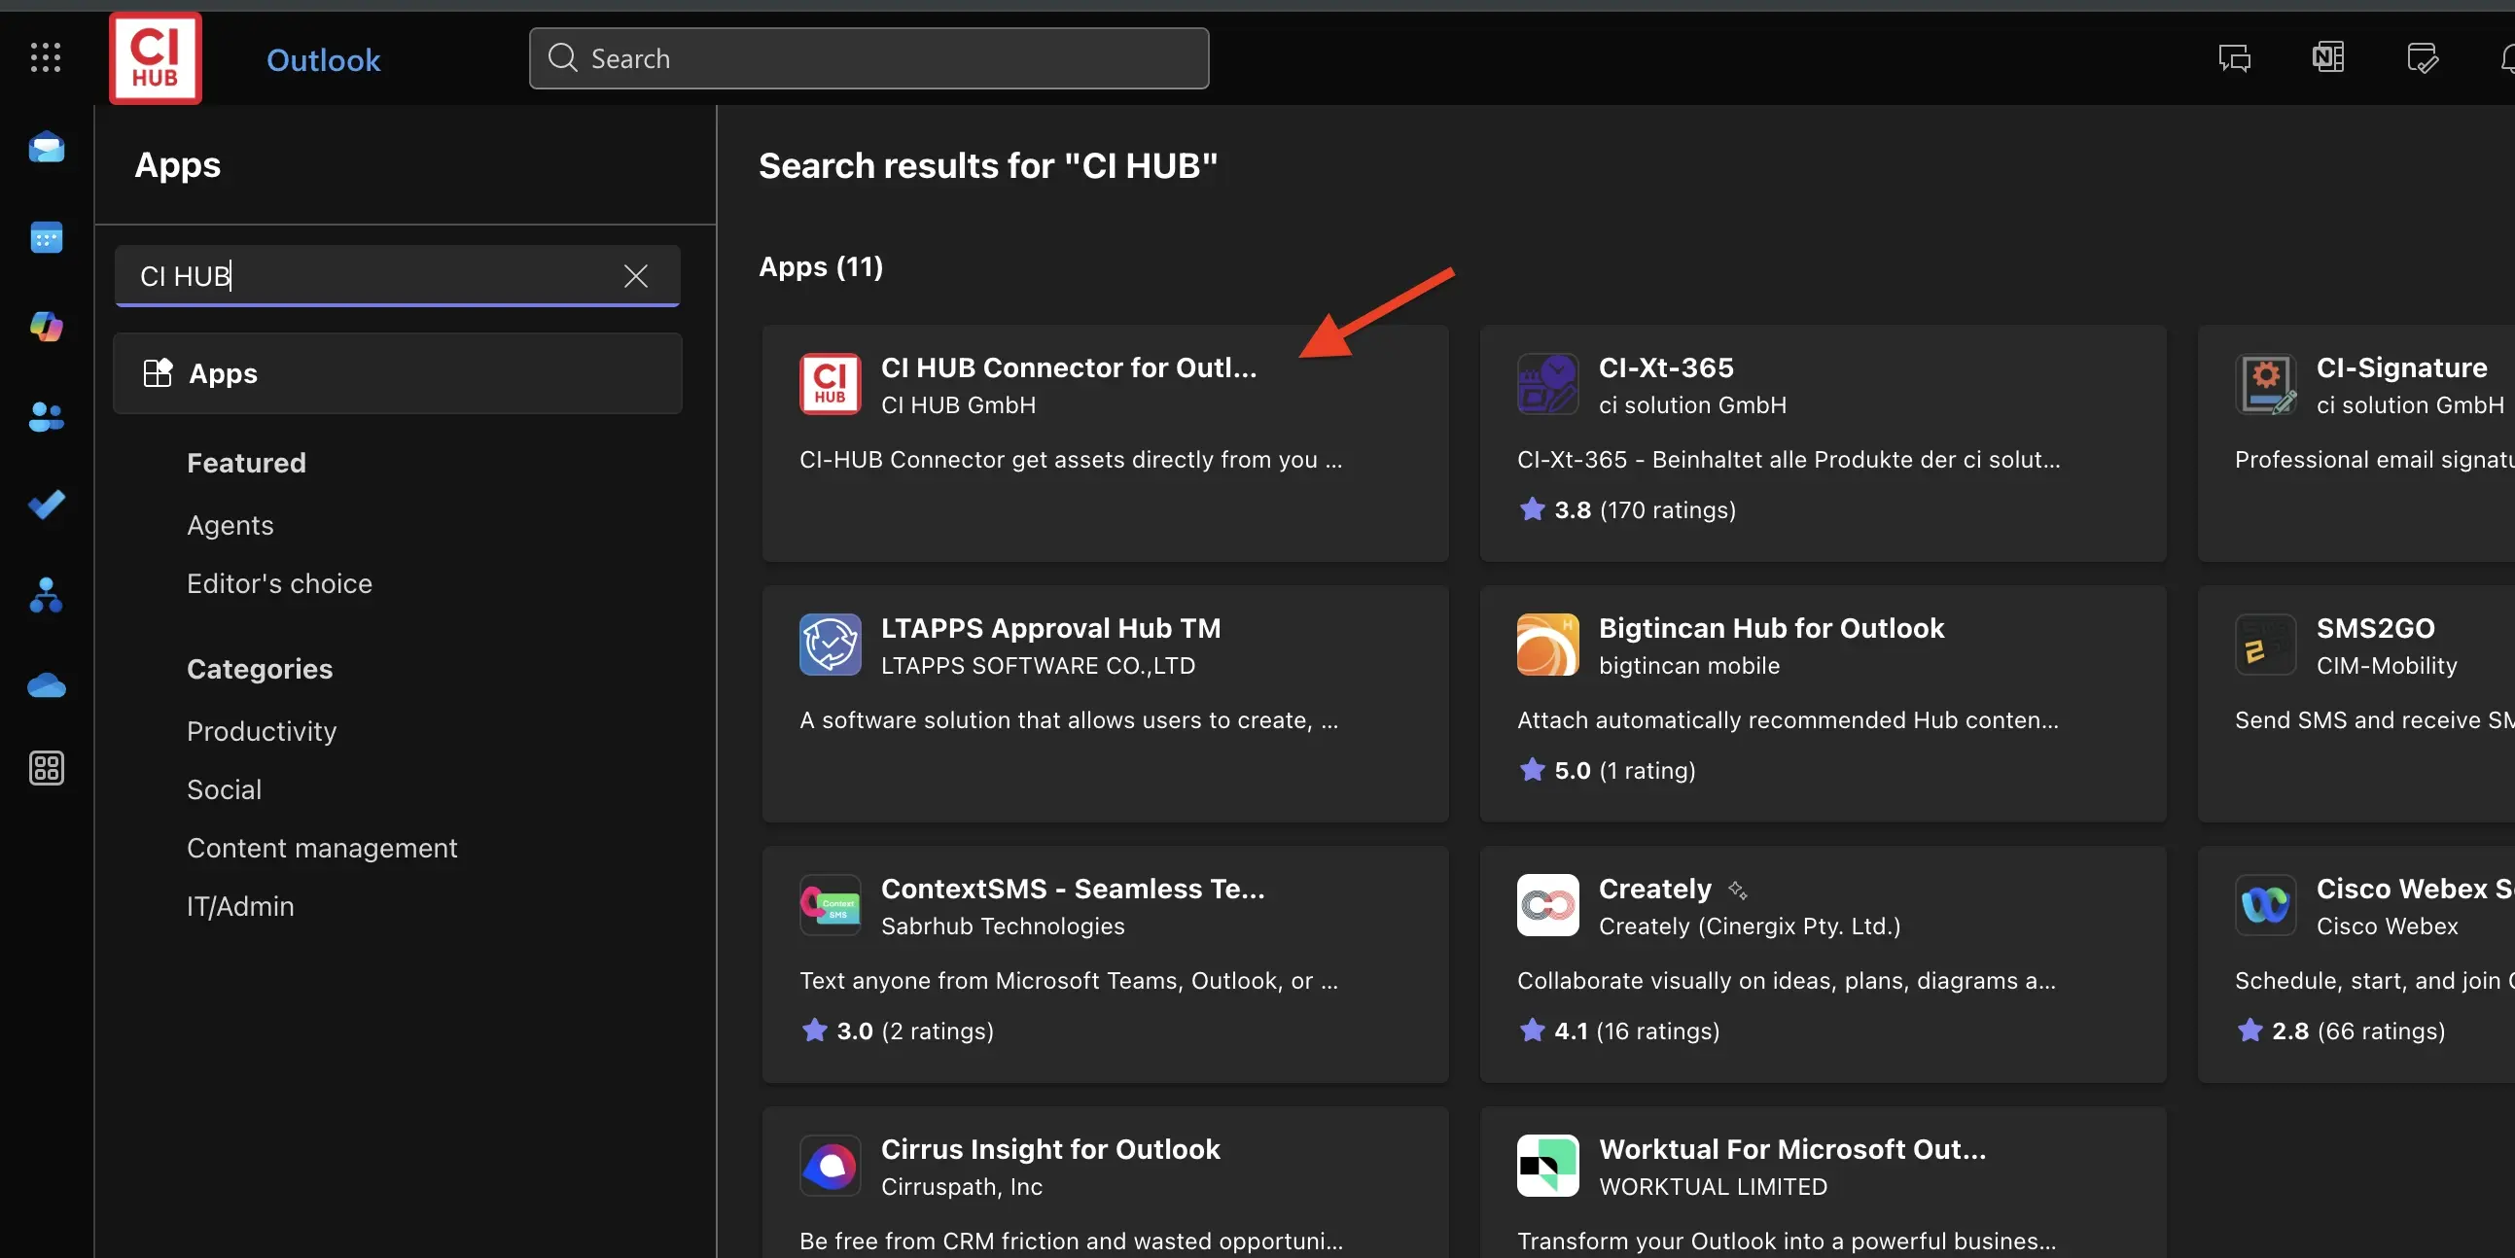Click the 2.8 (66 ratings) text
This screenshot has height=1258, width=2515.
2357,1031
